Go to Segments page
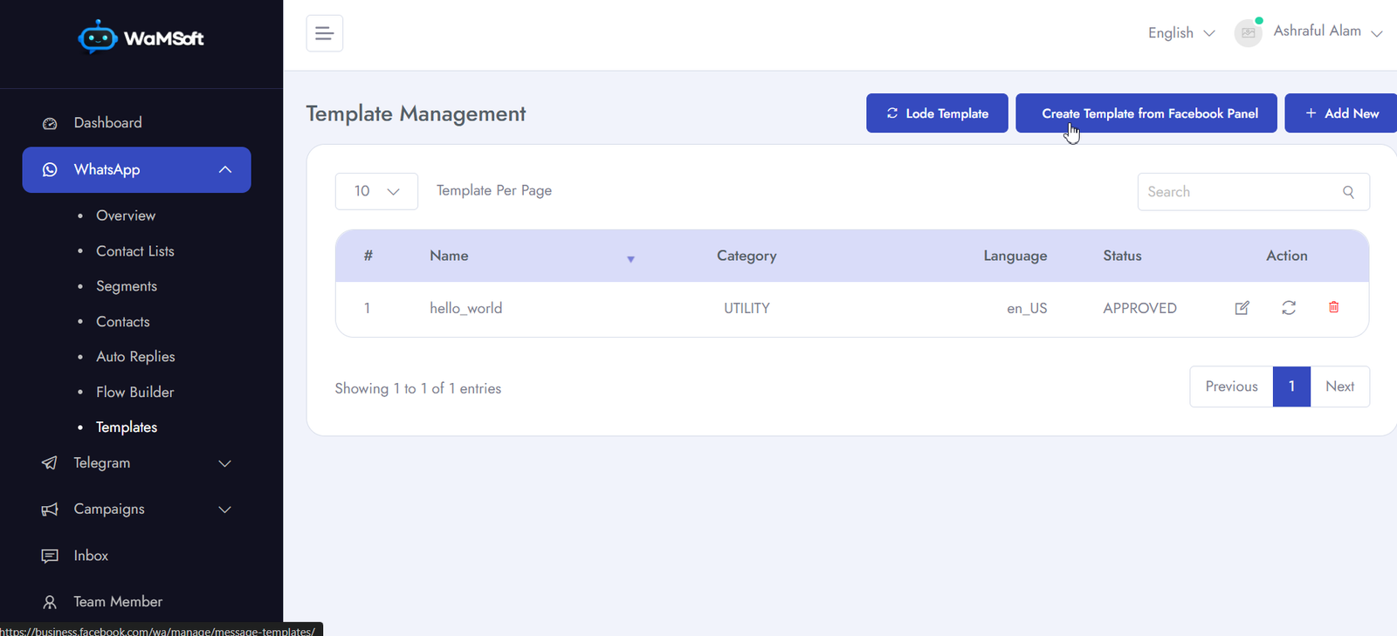 click(127, 286)
